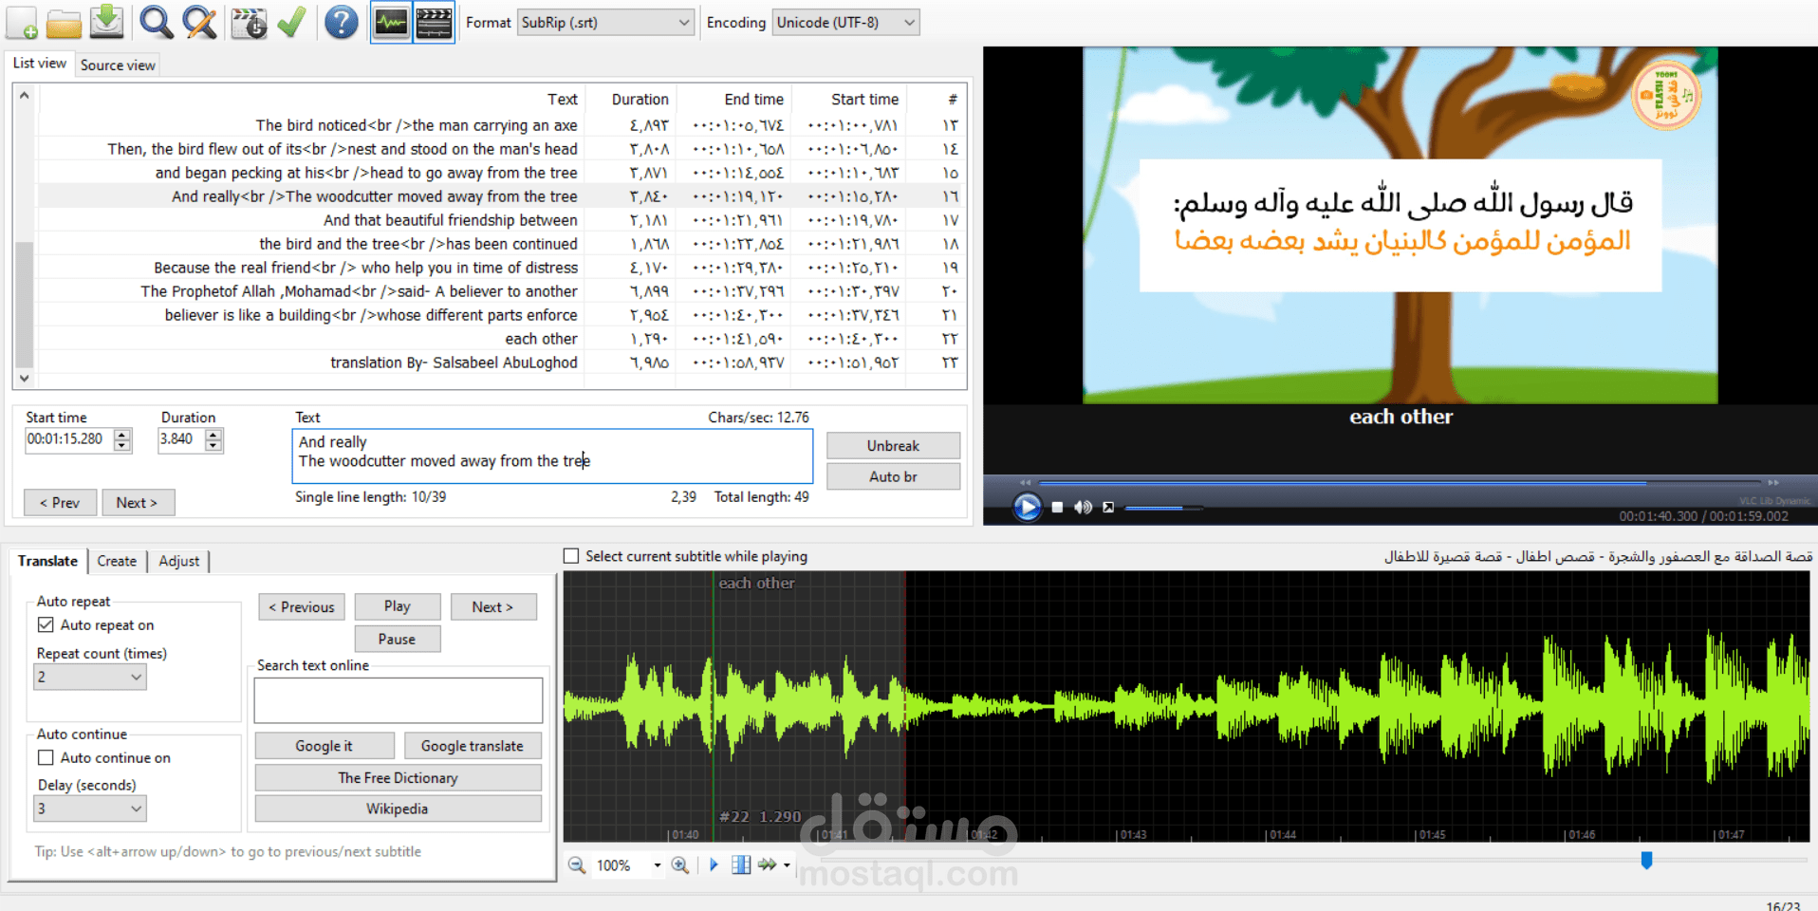Select the Create tab

[117, 561]
